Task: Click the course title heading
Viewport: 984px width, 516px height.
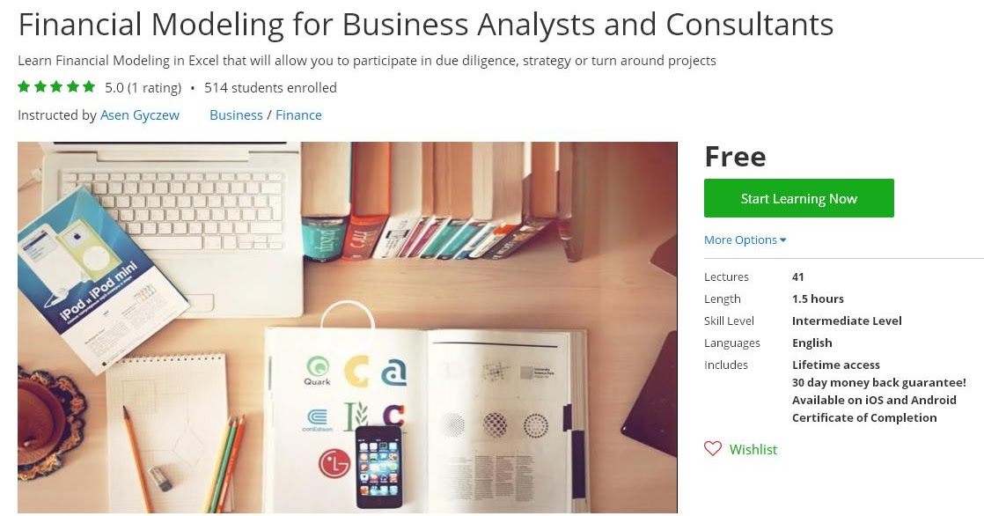Action: (426, 26)
